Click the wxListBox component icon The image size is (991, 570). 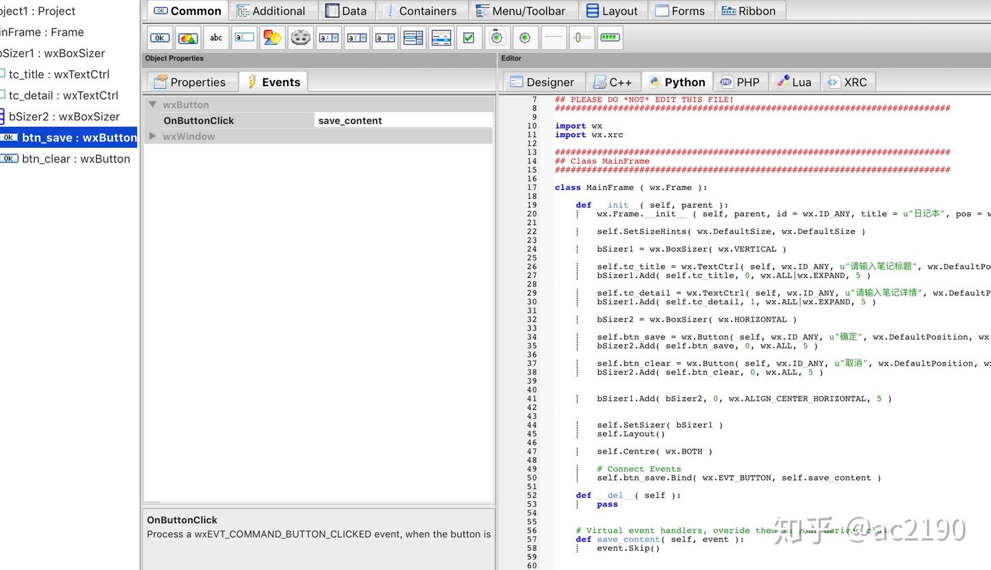[413, 38]
